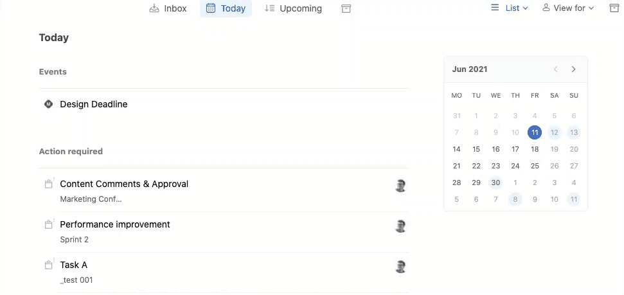Viewport: 624px width, 295px height.
Task: Select June 23 in the calendar
Action: [495, 166]
